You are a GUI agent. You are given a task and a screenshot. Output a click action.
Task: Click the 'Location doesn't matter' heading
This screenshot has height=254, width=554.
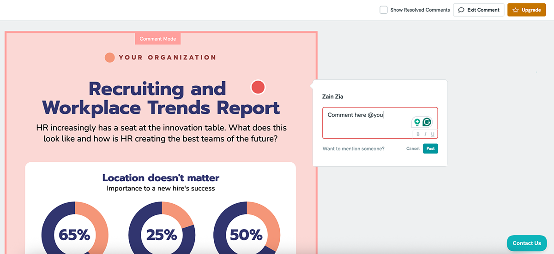click(161, 178)
